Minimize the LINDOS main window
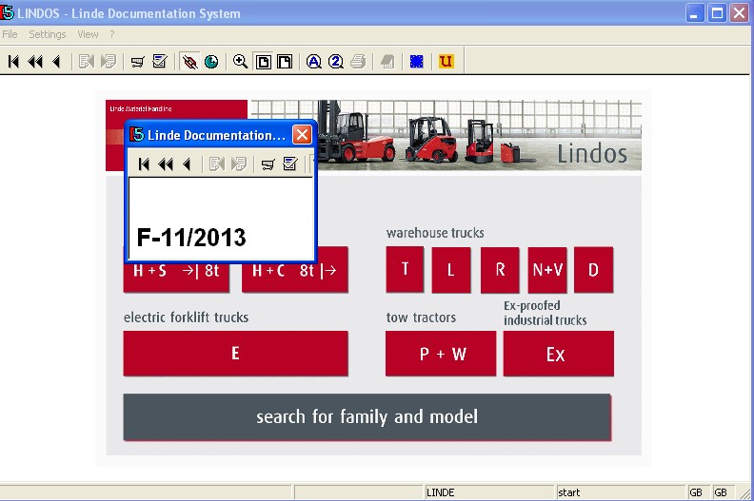The width and height of the screenshot is (754, 501). point(694,13)
